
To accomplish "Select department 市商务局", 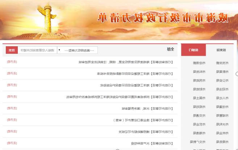I will point(222,142).
